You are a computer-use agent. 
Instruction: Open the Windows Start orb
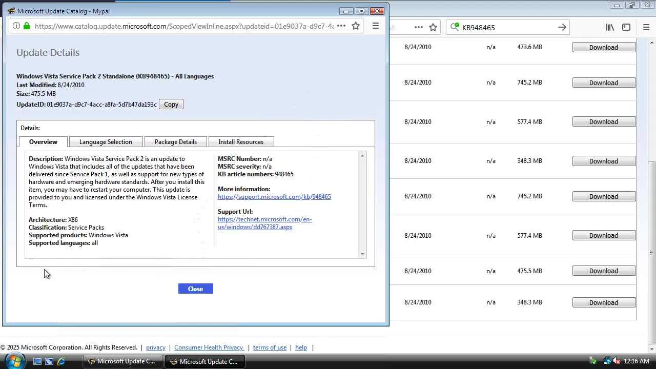pos(14,361)
